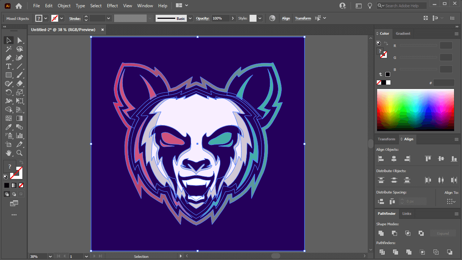462x260 pixels.
Task: Open the Align To dropdown
Action: [x=451, y=201]
